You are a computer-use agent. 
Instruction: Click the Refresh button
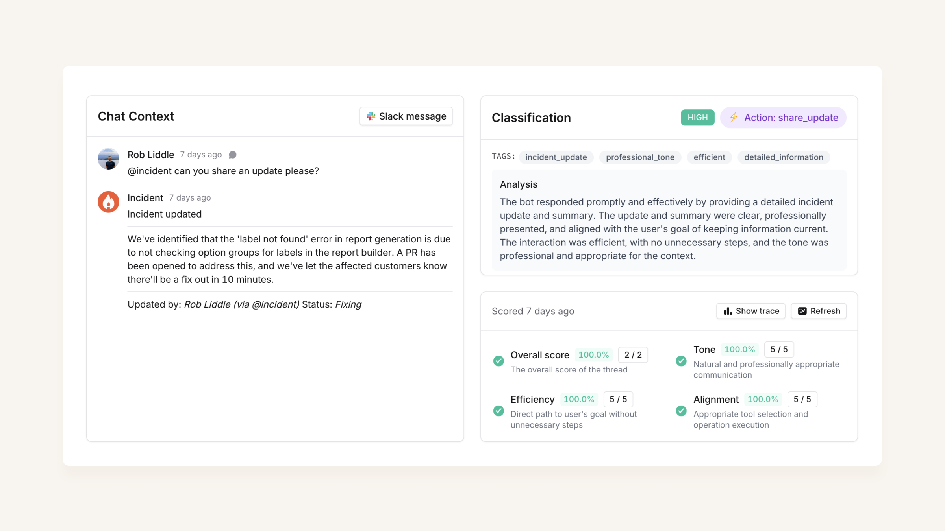coord(819,311)
